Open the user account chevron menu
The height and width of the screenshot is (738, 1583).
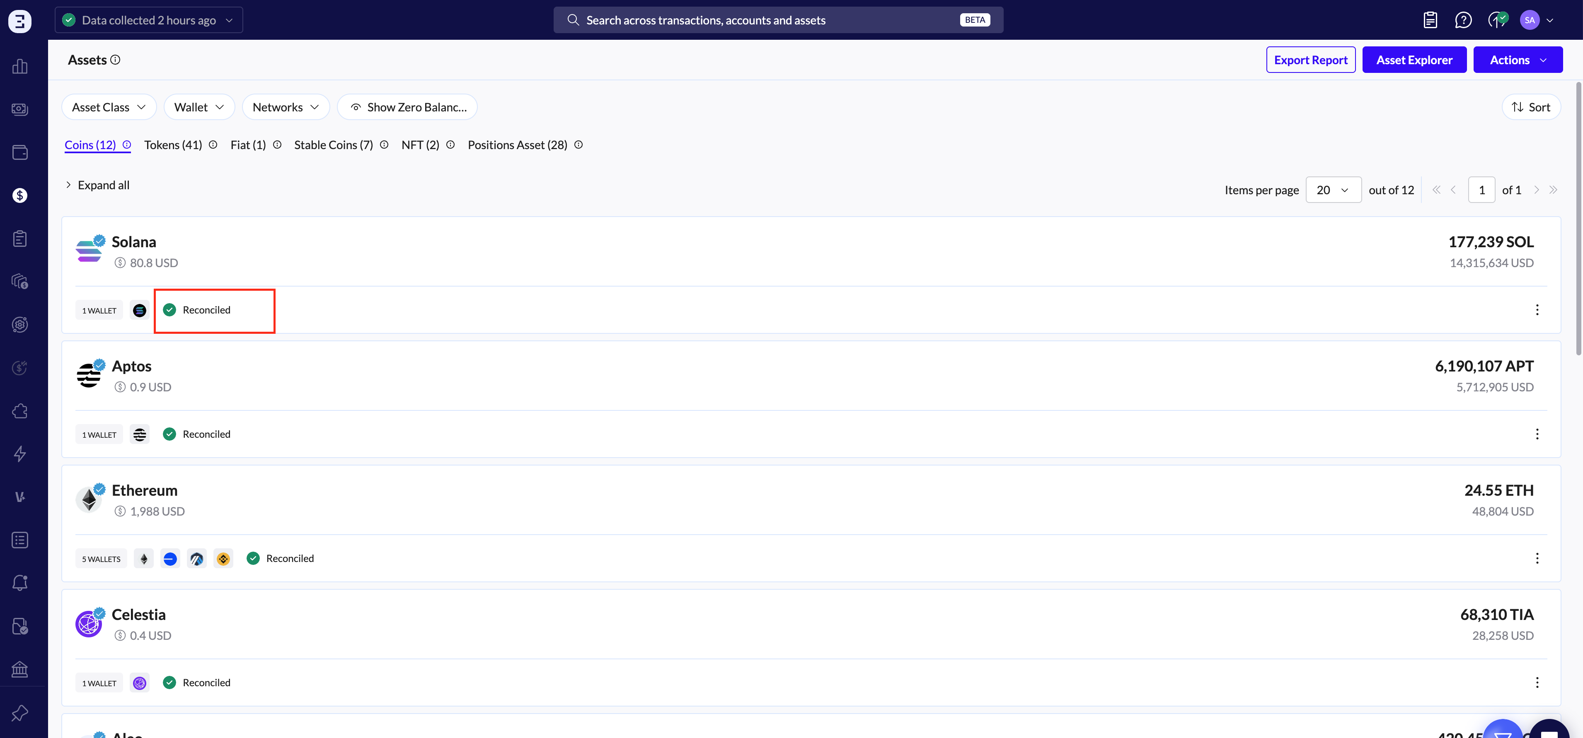[1550, 20]
